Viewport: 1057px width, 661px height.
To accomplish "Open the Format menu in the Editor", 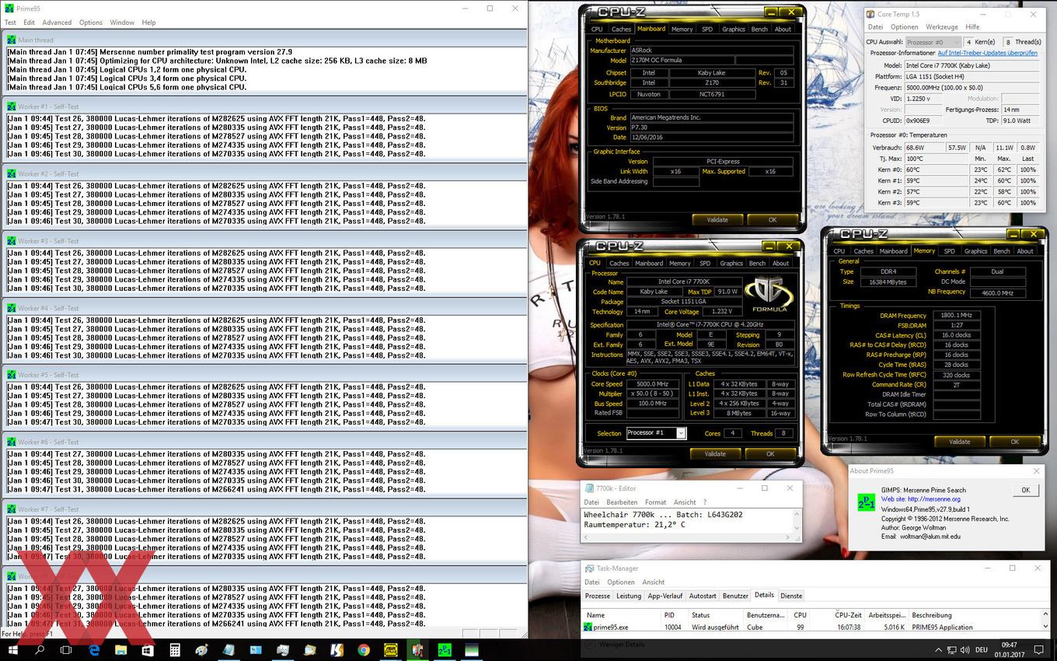I will [655, 502].
